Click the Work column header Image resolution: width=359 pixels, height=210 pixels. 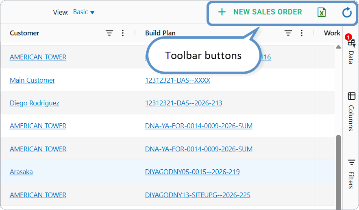tap(332, 33)
